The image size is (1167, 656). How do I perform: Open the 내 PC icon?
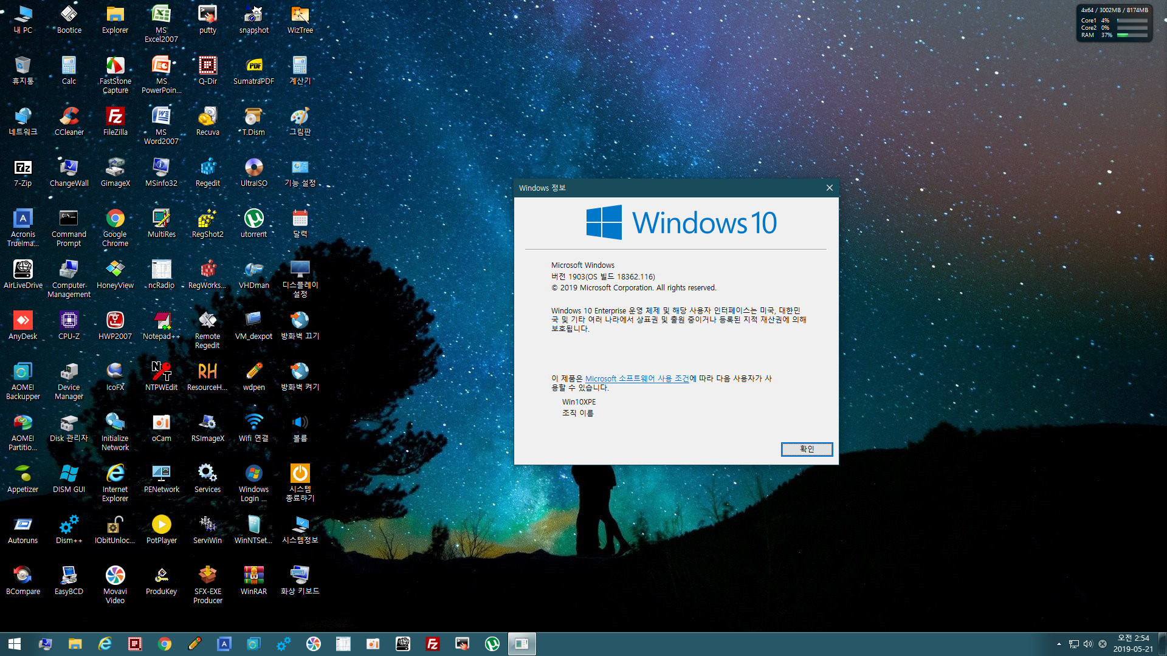click(22, 19)
